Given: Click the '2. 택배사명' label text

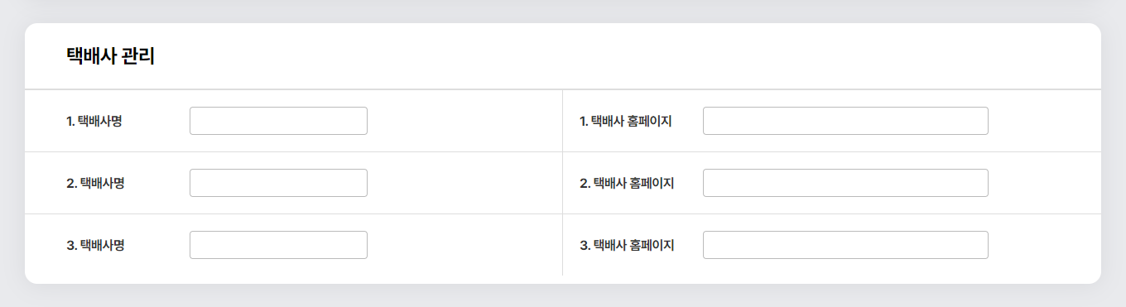Looking at the screenshot, I should [x=95, y=183].
